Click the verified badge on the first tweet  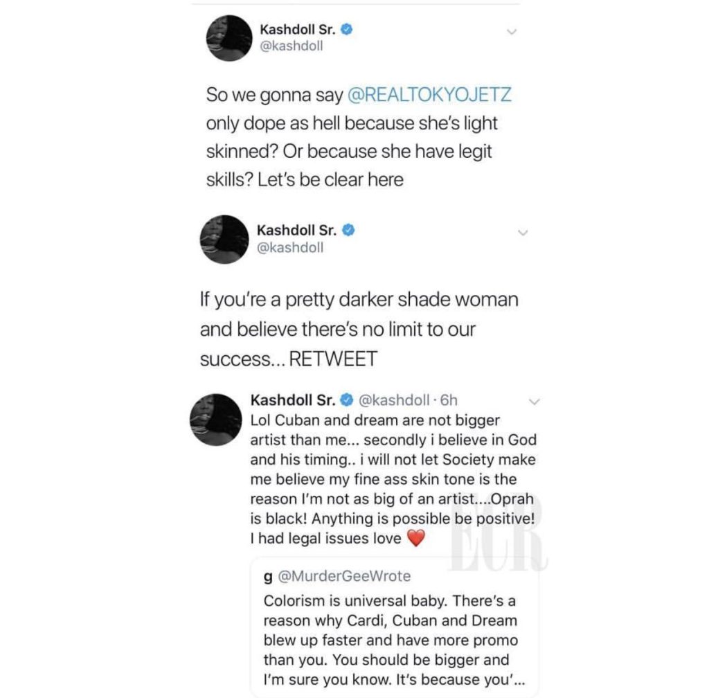346,29
